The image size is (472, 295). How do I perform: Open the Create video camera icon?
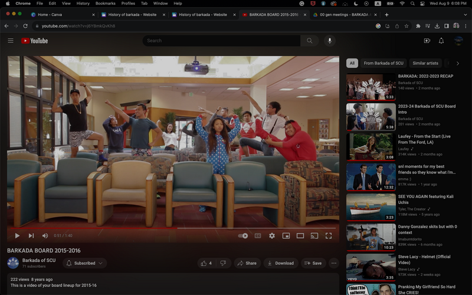coord(427,41)
